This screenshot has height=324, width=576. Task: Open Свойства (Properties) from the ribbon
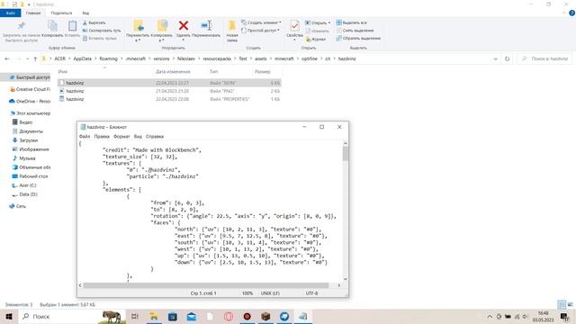coord(294,30)
